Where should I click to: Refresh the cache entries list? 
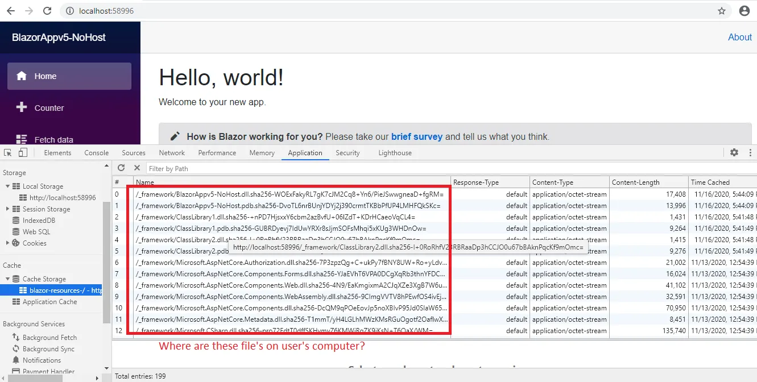coord(121,168)
